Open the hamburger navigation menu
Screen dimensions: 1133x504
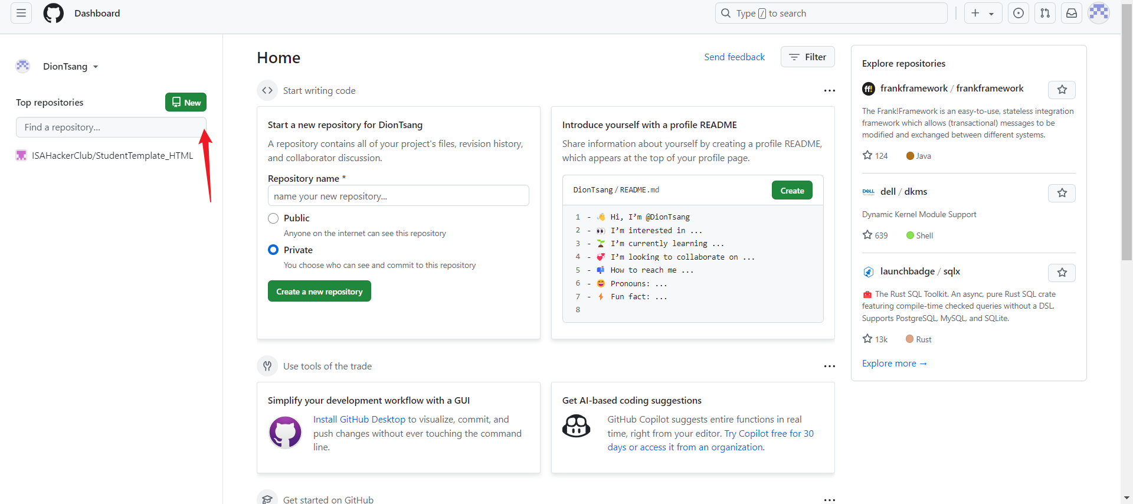(21, 13)
